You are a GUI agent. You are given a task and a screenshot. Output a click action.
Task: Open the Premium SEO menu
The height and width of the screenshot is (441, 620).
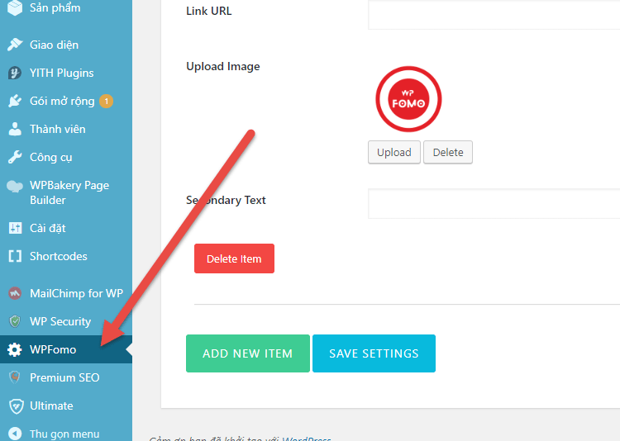(66, 377)
